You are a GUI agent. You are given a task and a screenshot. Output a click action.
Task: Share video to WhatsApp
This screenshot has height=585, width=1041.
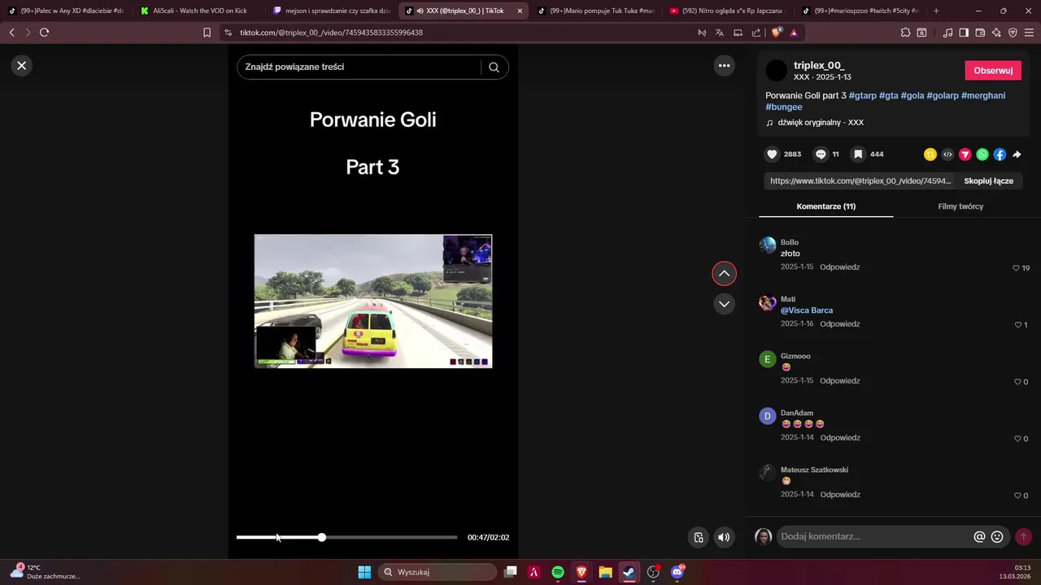[982, 154]
